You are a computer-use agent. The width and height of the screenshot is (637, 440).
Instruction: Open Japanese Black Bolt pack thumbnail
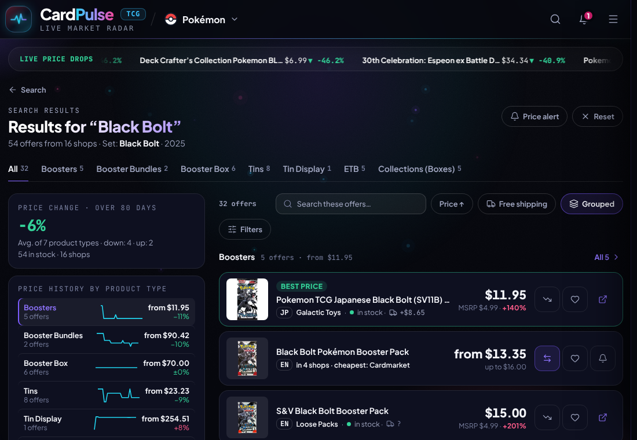click(247, 299)
